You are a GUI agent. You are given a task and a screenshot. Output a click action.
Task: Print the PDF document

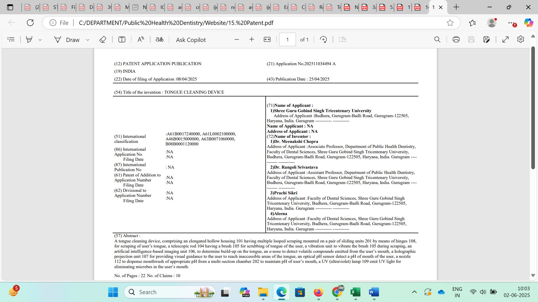click(x=456, y=39)
